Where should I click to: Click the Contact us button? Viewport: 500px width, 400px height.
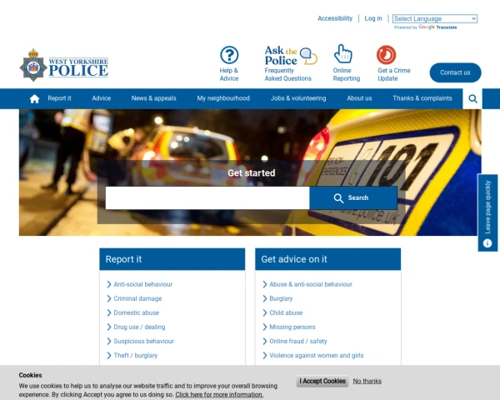click(x=455, y=72)
